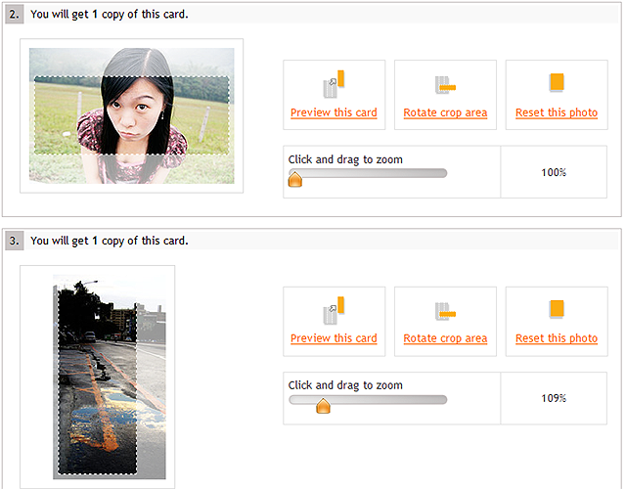626x489 pixels.
Task: Click the card number '3.' label
Action: (x=15, y=242)
